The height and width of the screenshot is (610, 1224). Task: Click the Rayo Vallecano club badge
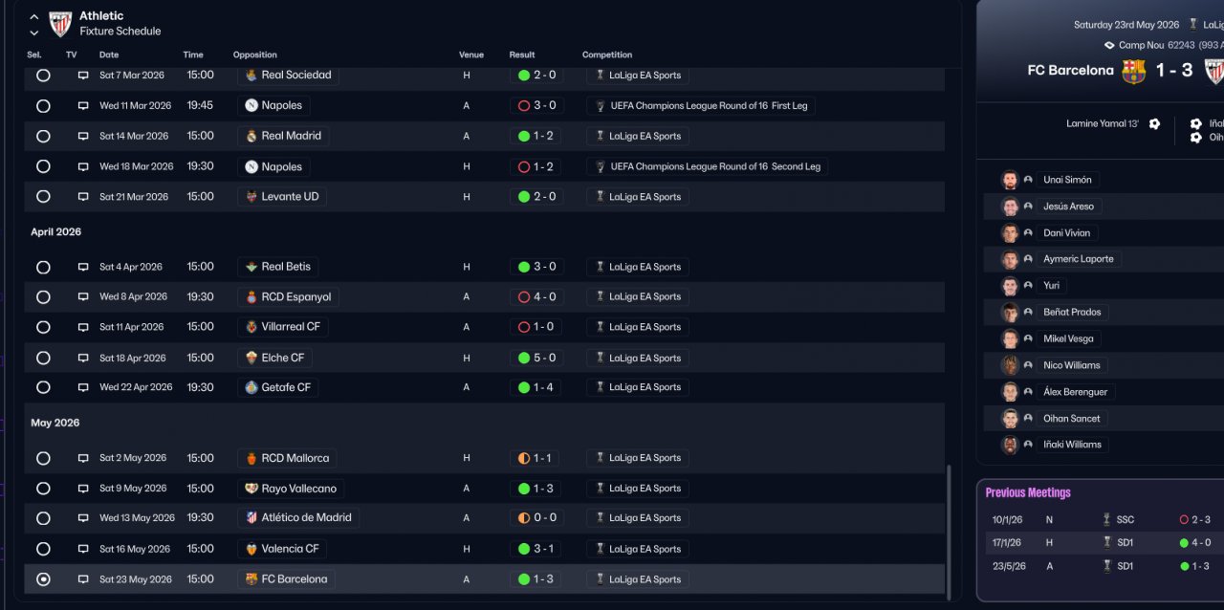(x=251, y=489)
